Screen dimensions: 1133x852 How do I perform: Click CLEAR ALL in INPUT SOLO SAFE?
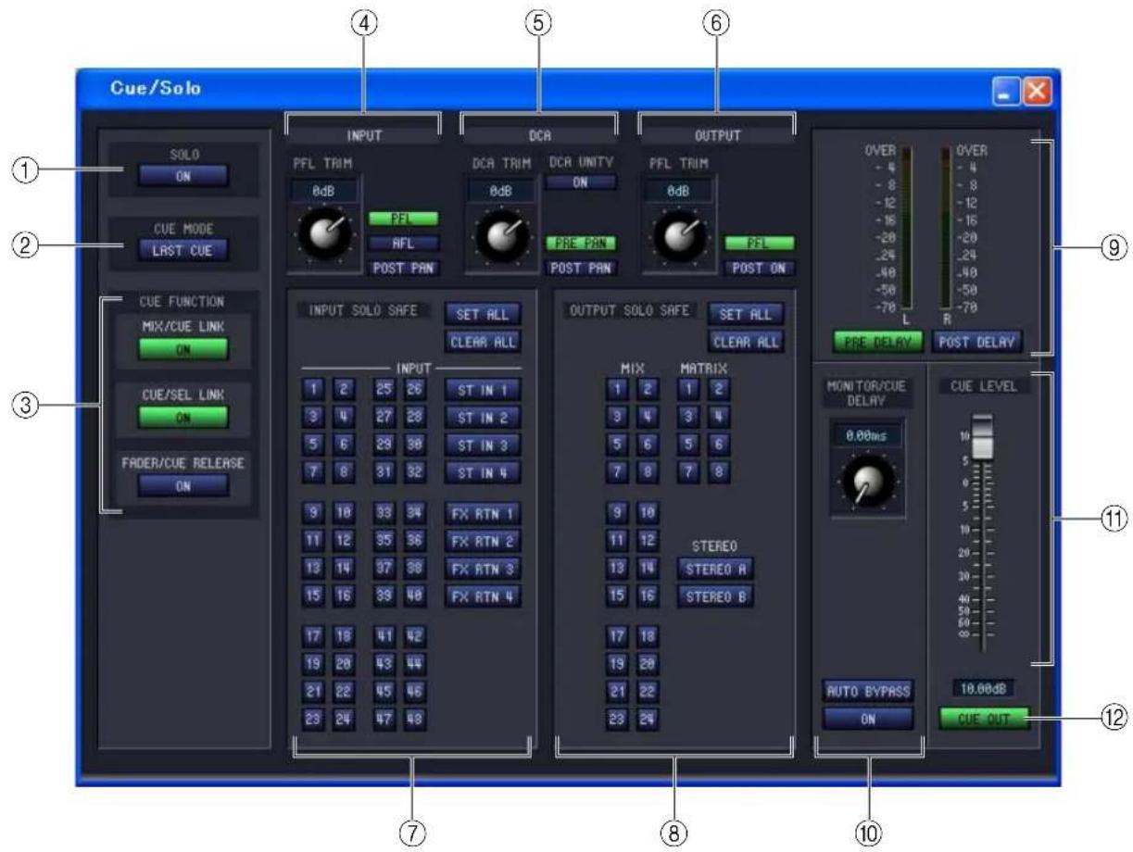(482, 341)
